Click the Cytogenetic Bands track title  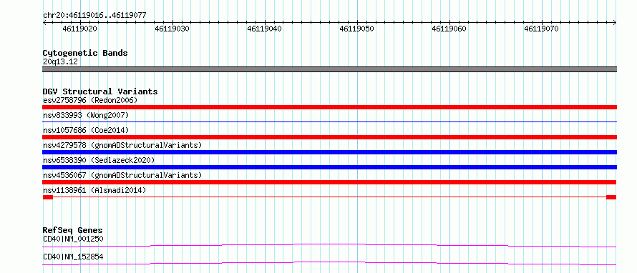[85, 53]
